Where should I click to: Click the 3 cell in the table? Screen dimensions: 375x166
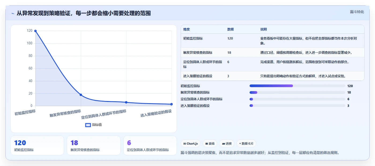click(x=228, y=76)
